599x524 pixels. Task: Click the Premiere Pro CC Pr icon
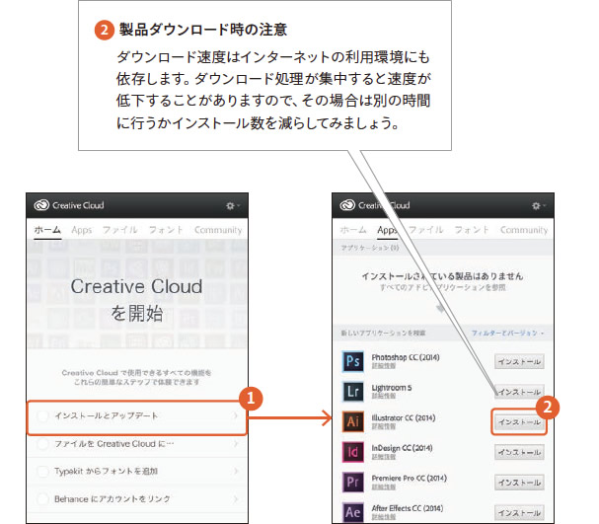352,482
